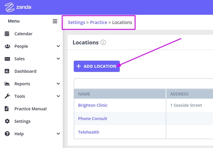Collapse the menu with hamburger icon

click(x=55, y=21)
